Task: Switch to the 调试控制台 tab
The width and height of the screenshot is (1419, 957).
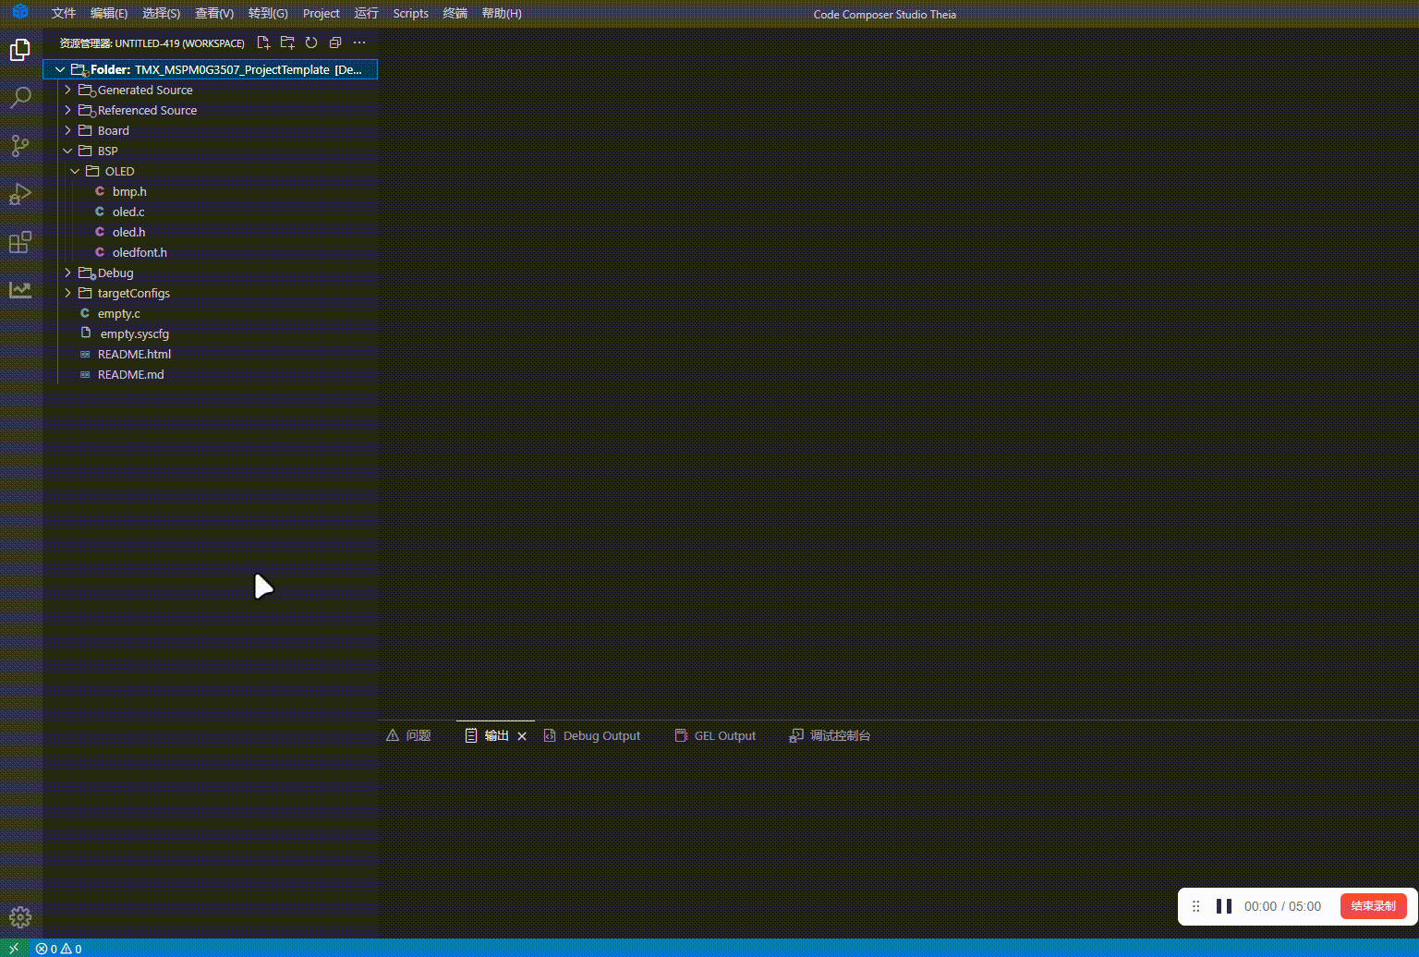Action: point(830,736)
